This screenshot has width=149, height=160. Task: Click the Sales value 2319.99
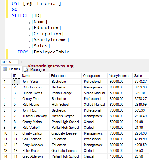(140, 105)
